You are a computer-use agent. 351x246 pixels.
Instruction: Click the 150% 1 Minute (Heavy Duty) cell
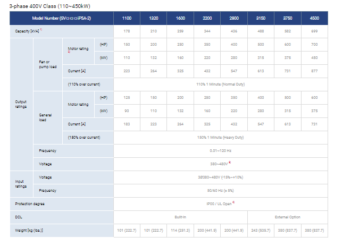coord(220,137)
